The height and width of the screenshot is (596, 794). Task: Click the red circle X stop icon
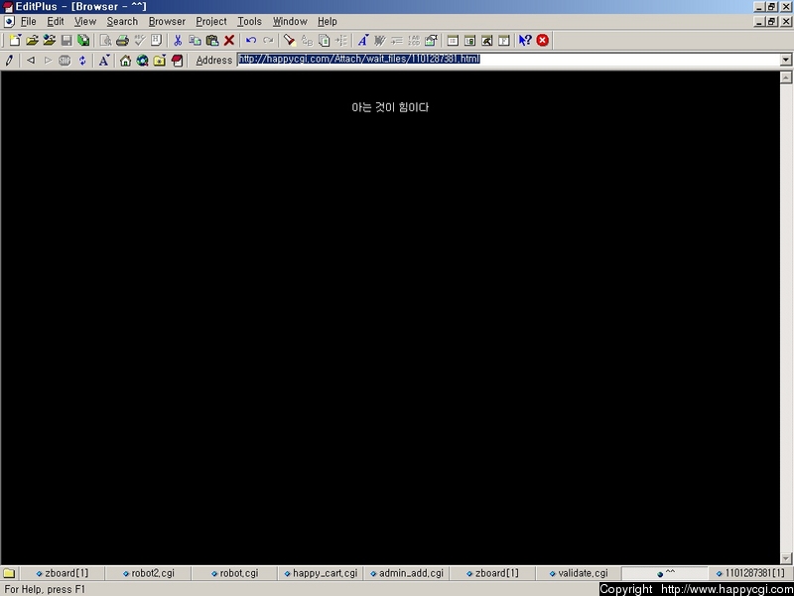(x=542, y=40)
